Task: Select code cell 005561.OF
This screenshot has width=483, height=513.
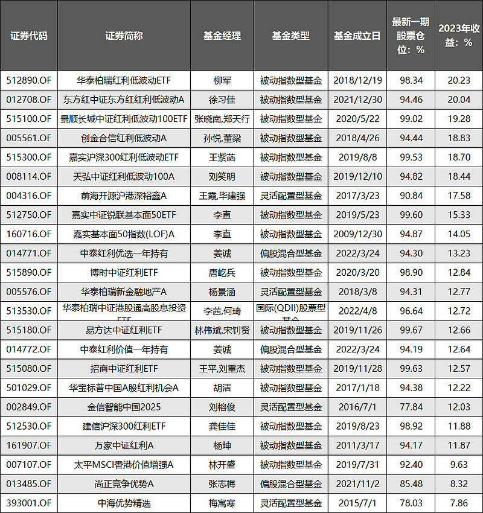Action: coord(29,138)
